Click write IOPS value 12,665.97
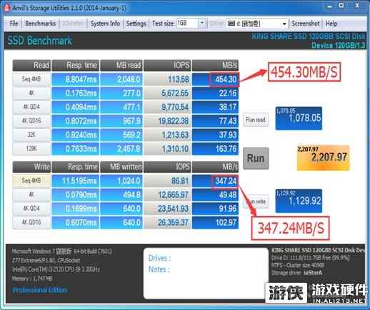 (x=167, y=195)
